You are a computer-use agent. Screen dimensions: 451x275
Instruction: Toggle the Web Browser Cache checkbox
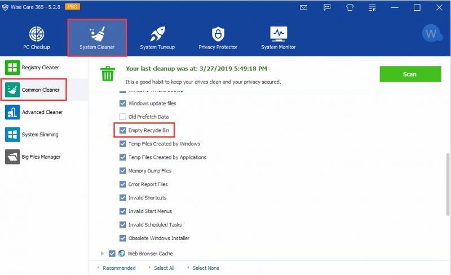pos(112,254)
